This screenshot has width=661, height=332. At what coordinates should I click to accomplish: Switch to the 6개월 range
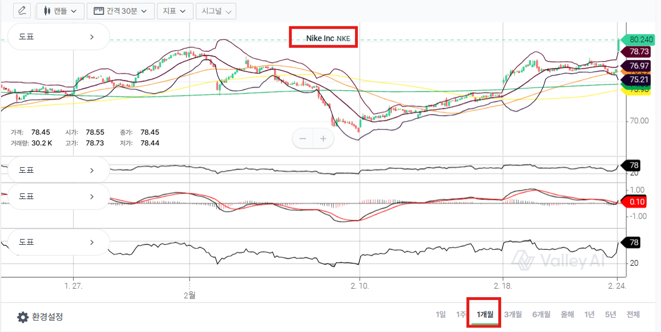(541, 314)
